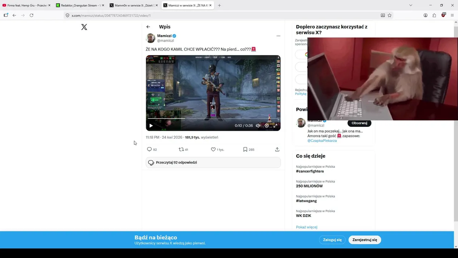Open the browser account icon
The width and height of the screenshot is (458, 258).
point(425,15)
